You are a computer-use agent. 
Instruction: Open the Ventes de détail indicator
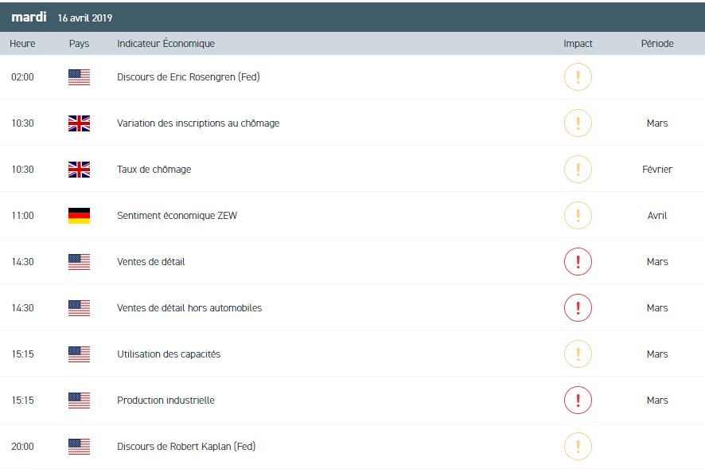tap(150, 262)
